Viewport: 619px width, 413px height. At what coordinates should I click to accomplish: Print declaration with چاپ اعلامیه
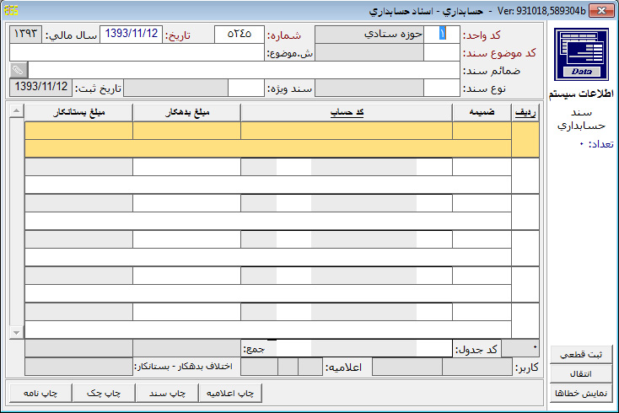pyautogui.click(x=230, y=393)
